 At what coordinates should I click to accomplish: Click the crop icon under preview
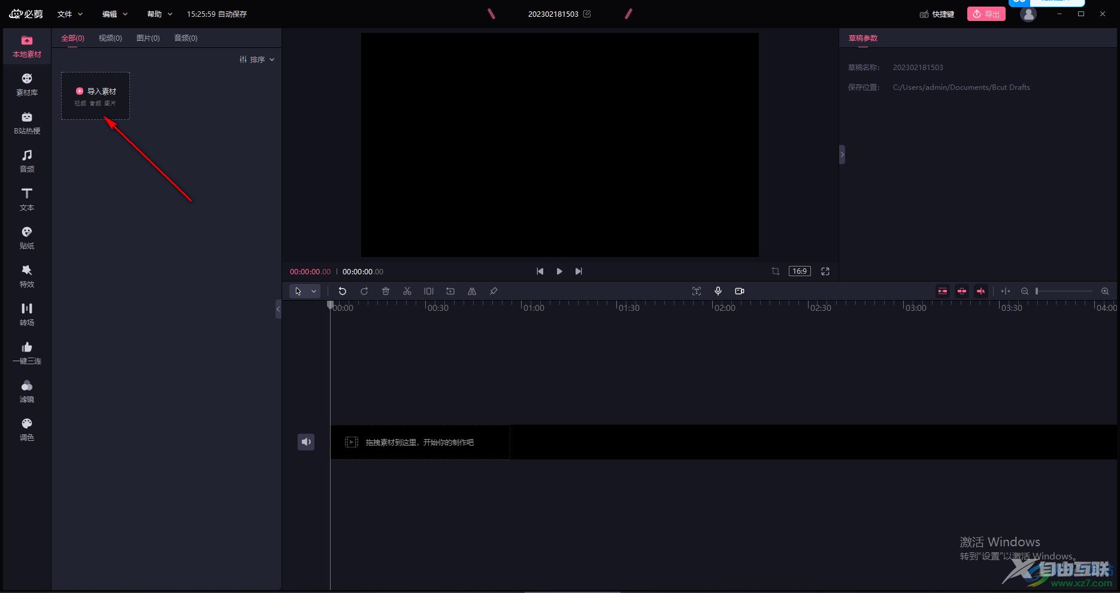click(x=776, y=271)
